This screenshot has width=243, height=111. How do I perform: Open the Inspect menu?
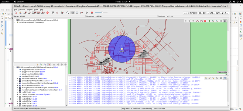tap(29, 10)
